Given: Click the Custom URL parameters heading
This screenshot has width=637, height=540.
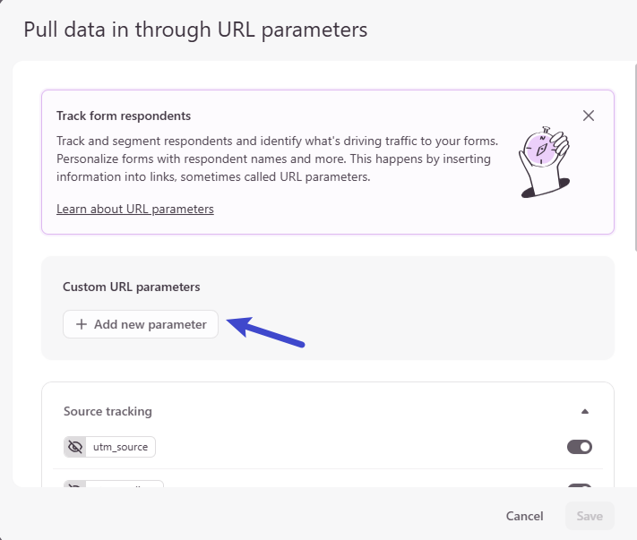Looking at the screenshot, I should (x=132, y=287).
